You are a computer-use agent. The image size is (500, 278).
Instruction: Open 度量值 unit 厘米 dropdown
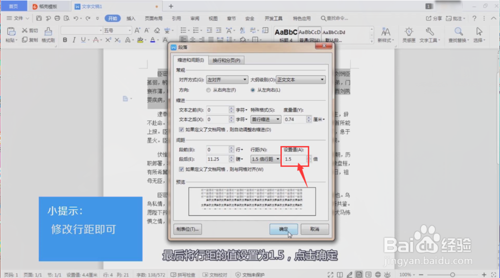click(x=319, y=119)
